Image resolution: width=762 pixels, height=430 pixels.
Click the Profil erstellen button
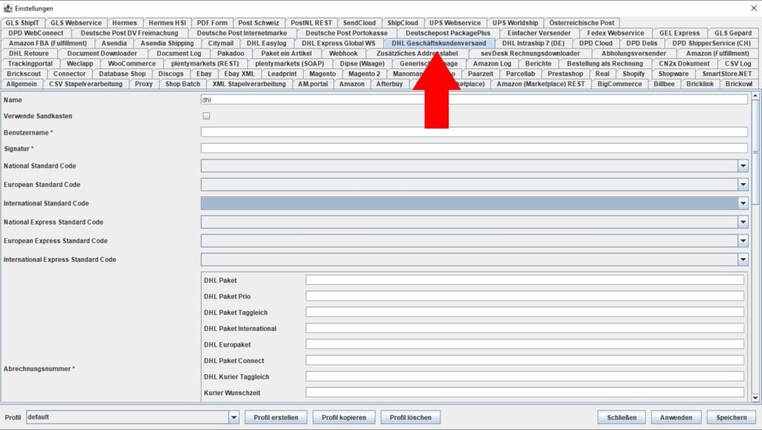point(275,417)
